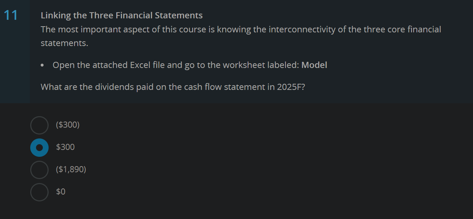Image resolution: width=473 pixels, height=219 pixels.
Task: Click the ($300) answer label text
Action: [67, 125]
